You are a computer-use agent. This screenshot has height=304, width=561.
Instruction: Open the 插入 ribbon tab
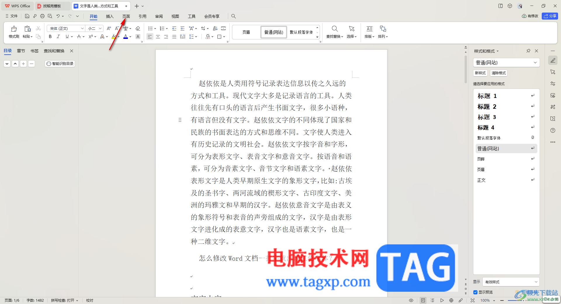click(110, 16)
